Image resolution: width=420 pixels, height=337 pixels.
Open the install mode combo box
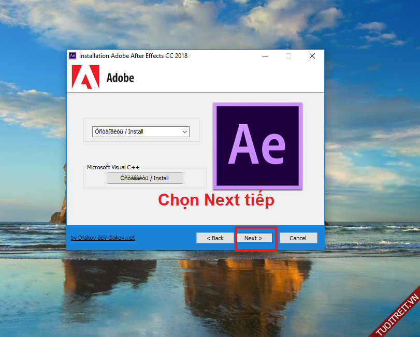tap(136, 131)
